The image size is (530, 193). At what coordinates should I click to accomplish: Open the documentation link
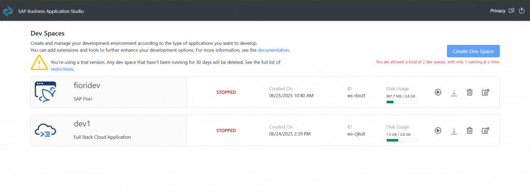[273, 50]
